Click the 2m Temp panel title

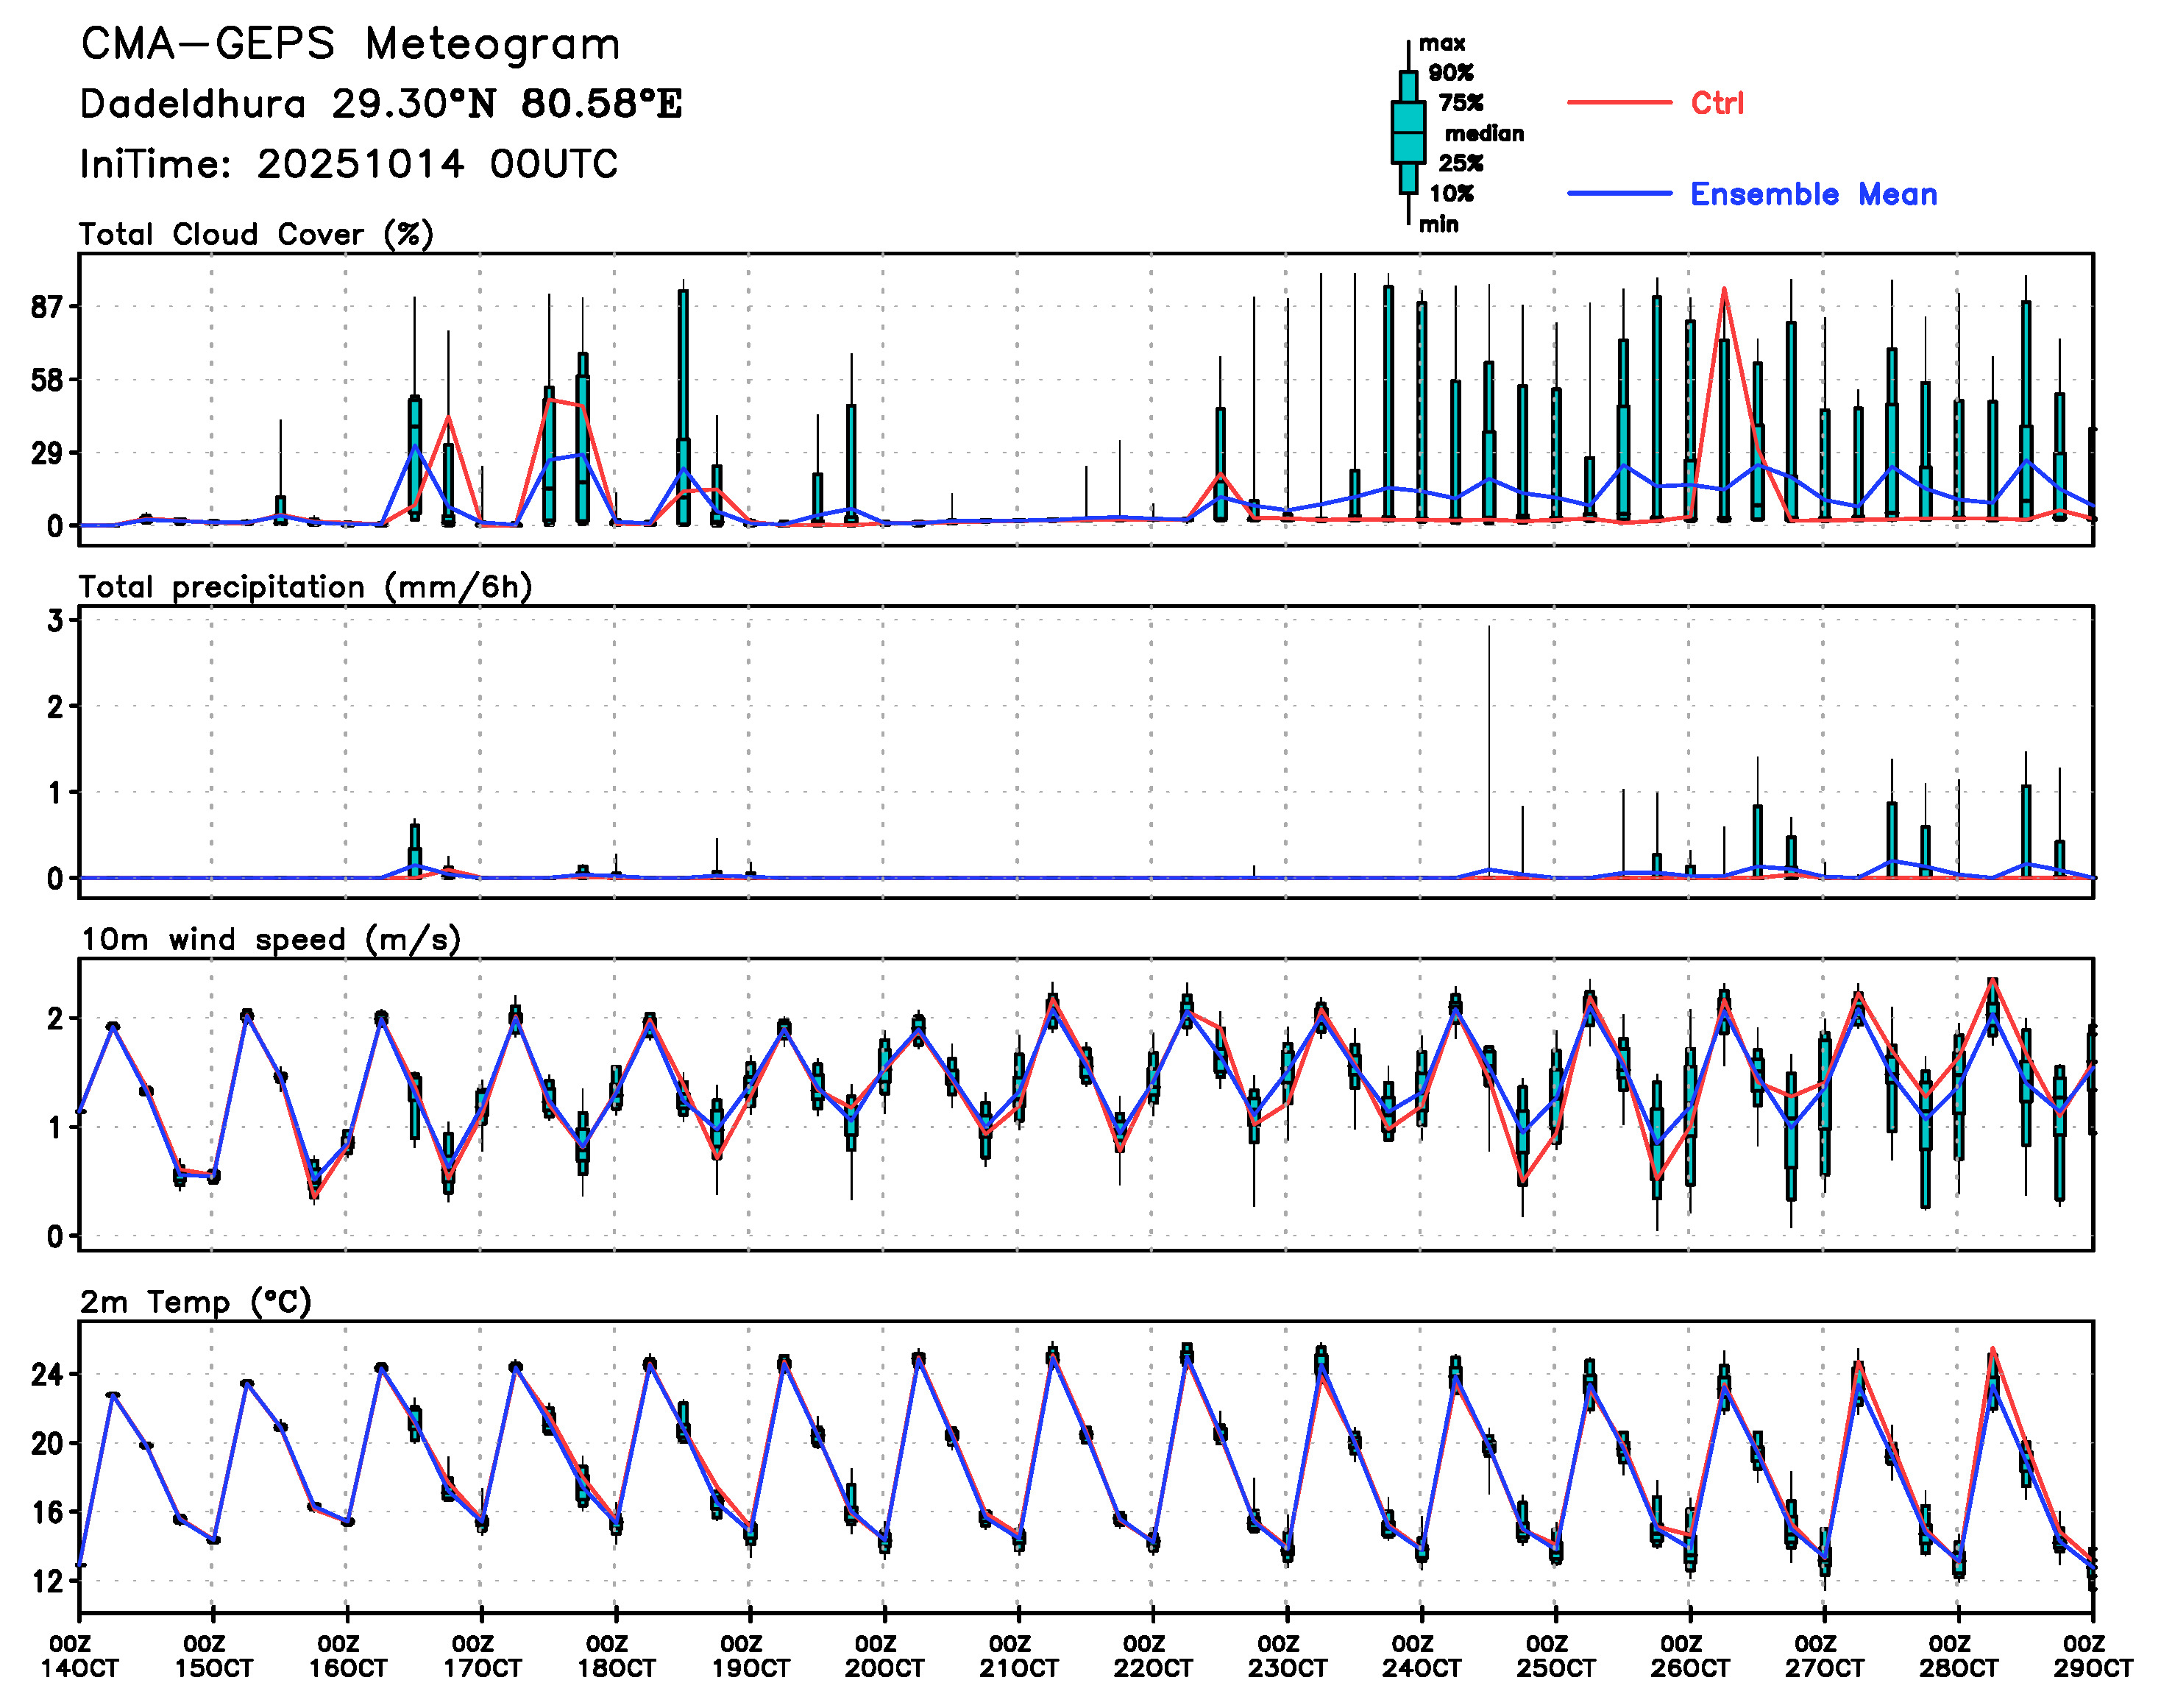196,1302
